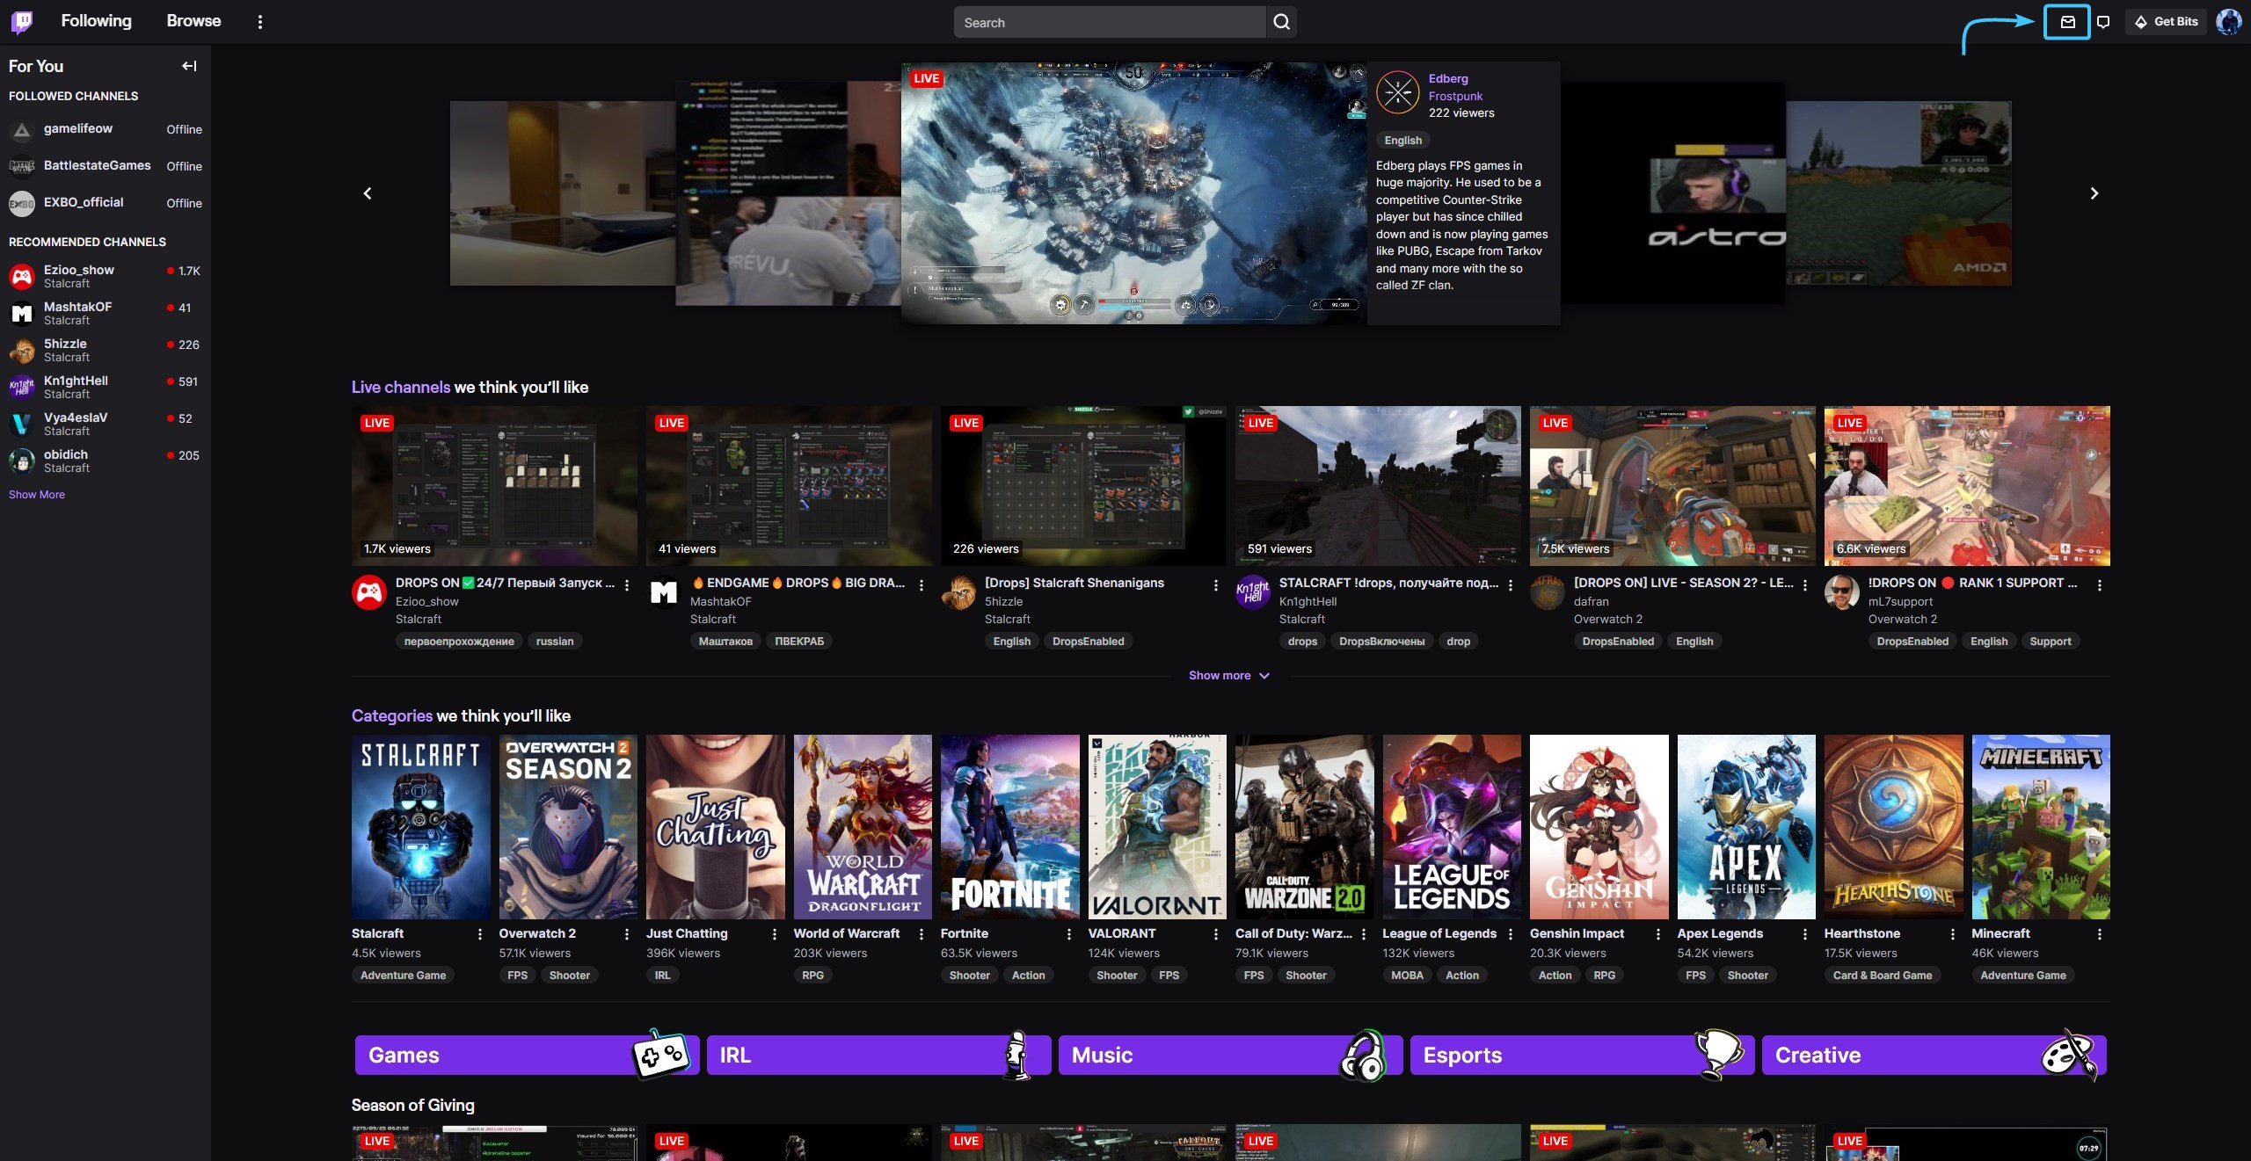
Task: Open options for Hearthstone category
Action: click(x=1953, y=934)
